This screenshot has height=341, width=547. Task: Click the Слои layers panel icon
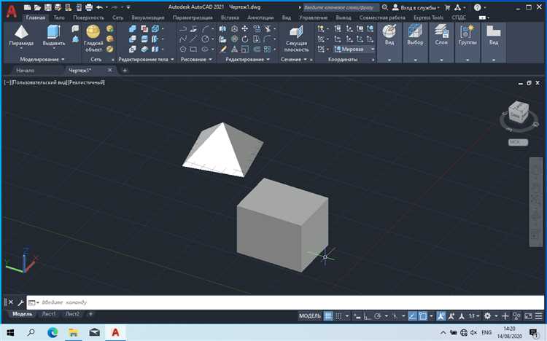point(441,32)
